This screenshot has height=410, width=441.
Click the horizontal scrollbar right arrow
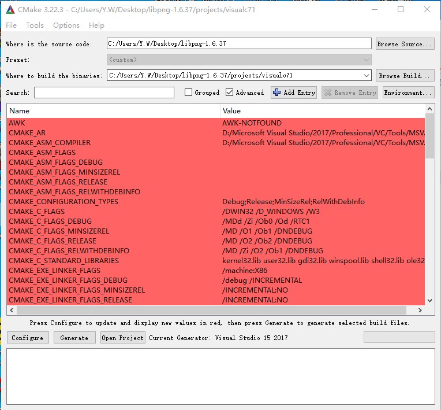point(420,311)
